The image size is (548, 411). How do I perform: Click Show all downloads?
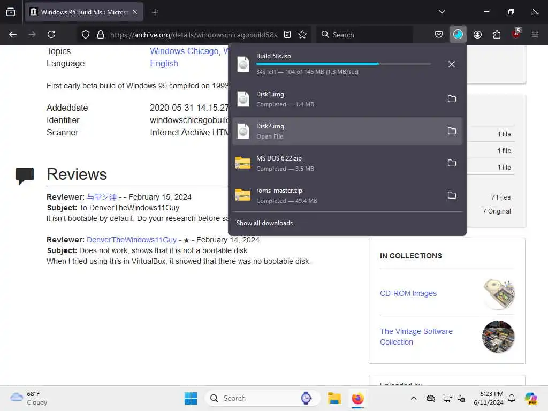(264, 223)
